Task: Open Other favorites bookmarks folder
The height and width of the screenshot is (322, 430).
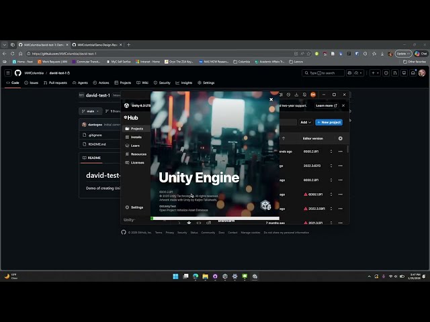Action: pyautogui.click(x=415, y=62)
